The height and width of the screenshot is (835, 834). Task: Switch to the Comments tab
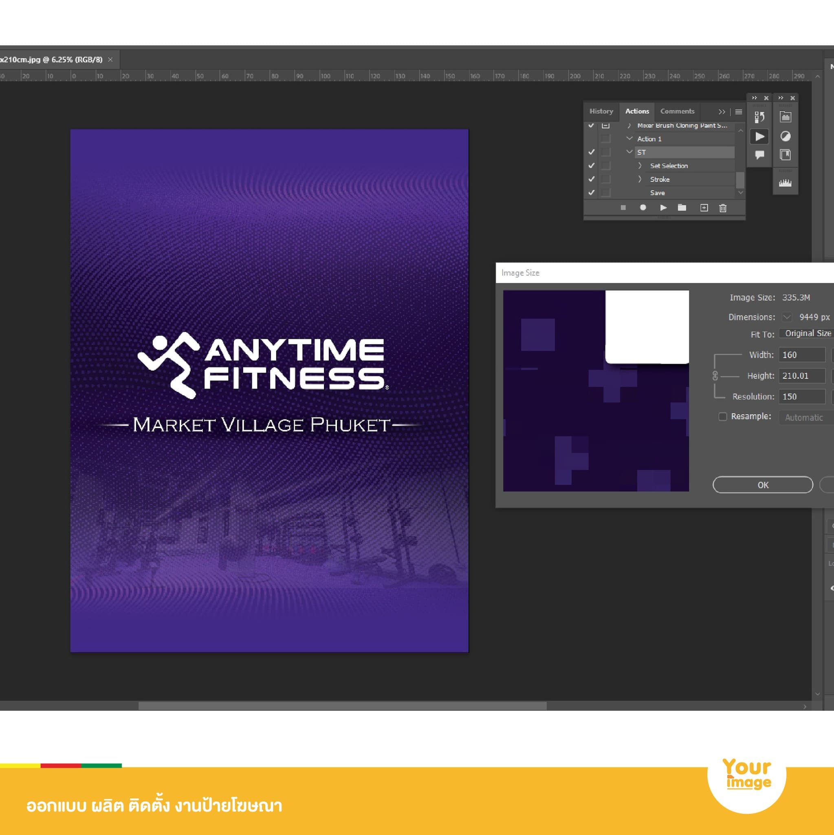[677, 111]
